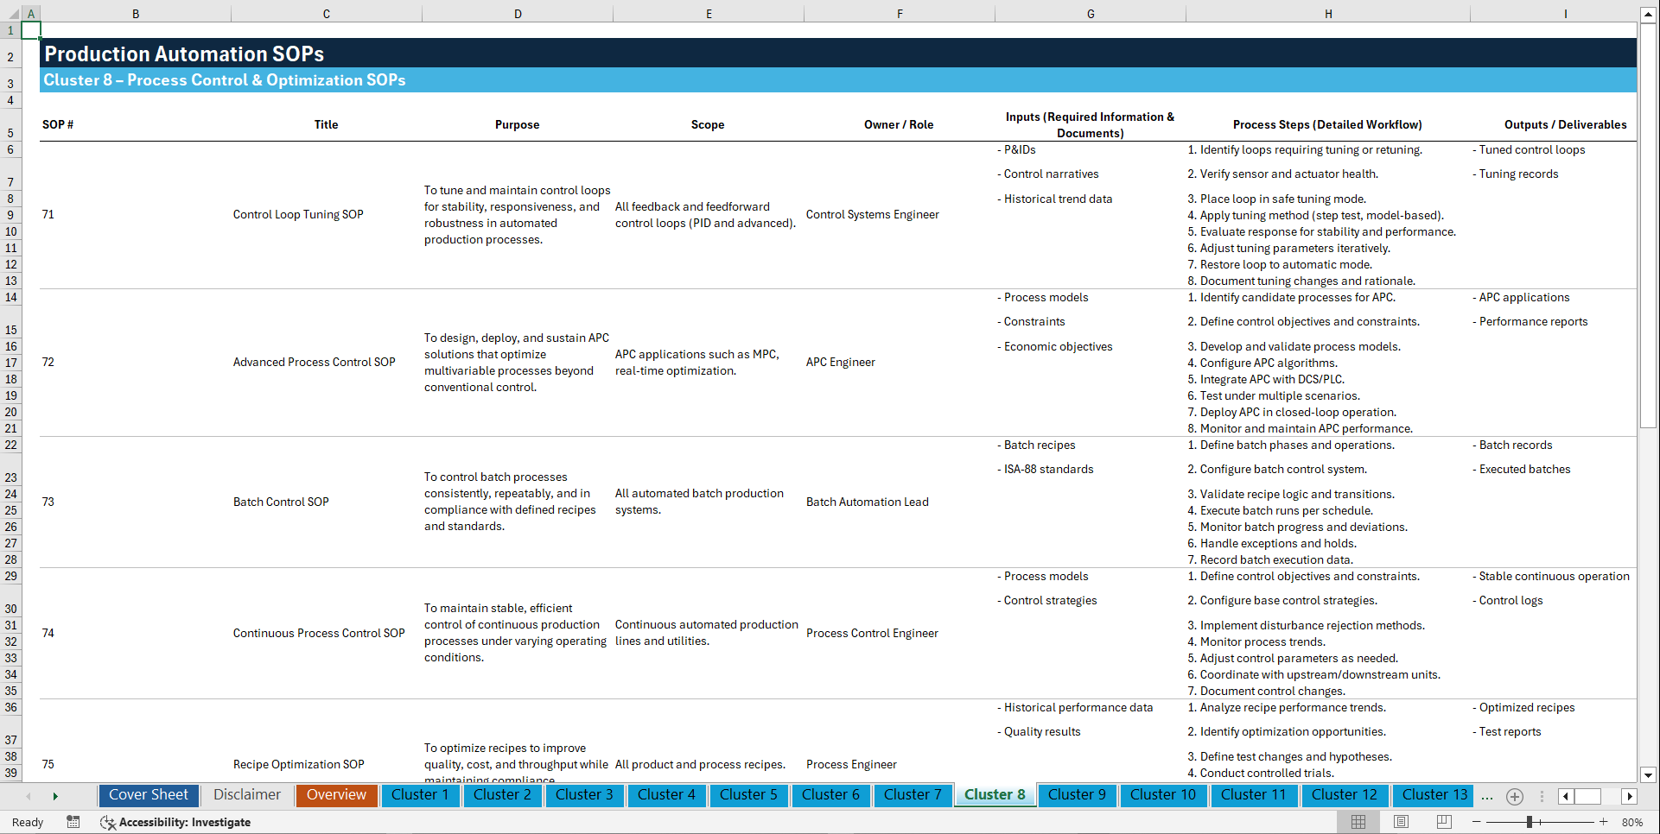The image size is (1660, 834).
Task: Switch to Page Layout view in status bar
Action: [1400, 822]
